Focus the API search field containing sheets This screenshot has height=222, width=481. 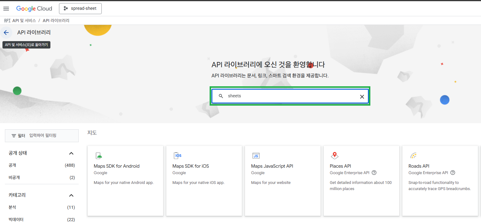(290, 96)
